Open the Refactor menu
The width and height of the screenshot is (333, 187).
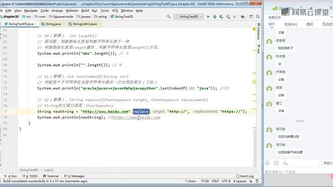[72, 10]
